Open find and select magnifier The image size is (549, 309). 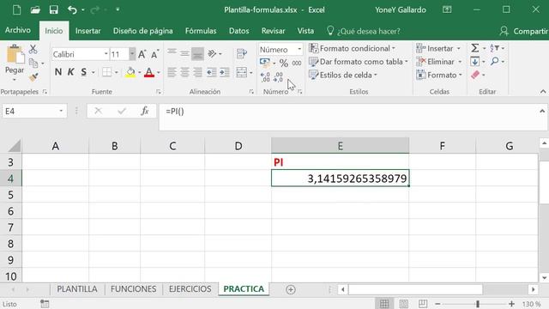click(x=494, y=62)
